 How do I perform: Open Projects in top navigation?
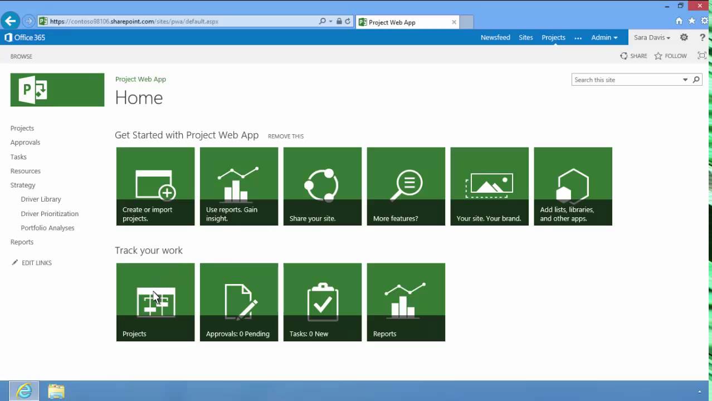(x=554, y=37)
